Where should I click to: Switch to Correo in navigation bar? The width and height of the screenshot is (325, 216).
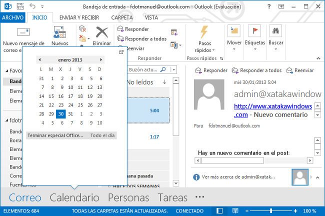coord(25,197)
